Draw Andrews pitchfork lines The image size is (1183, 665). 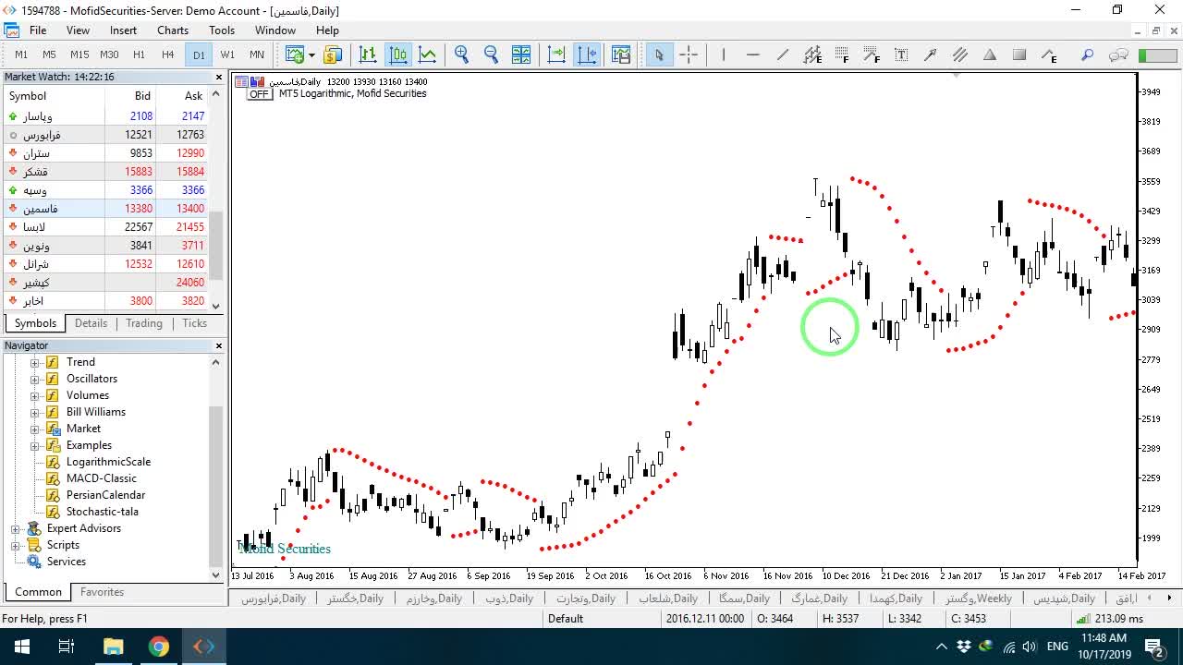(x=960, y=54)
